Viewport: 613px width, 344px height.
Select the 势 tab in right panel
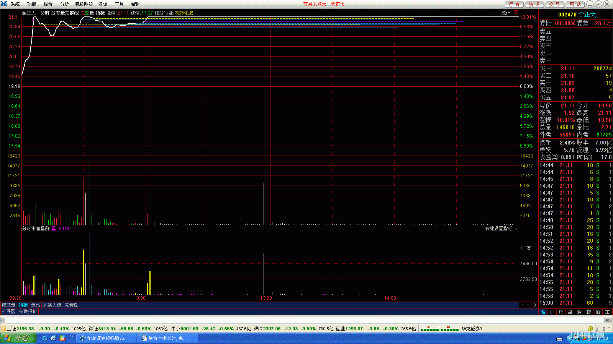click(580, 312)
